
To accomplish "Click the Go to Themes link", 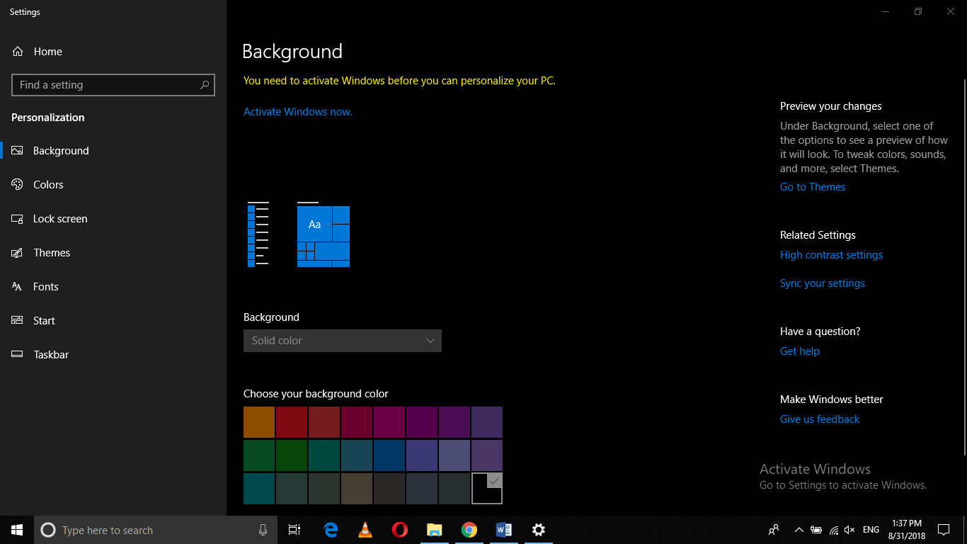I will pos(813,187).
